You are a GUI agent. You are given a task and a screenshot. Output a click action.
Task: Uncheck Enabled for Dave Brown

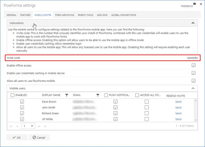(22, 102)
